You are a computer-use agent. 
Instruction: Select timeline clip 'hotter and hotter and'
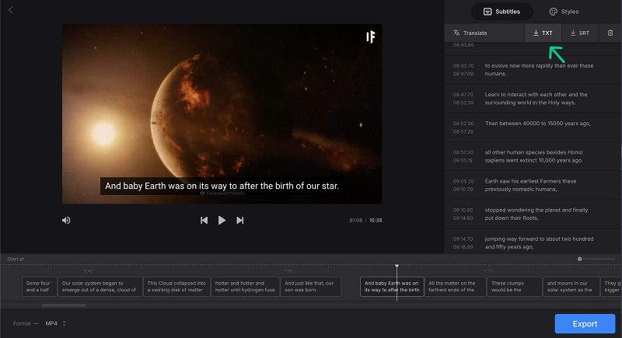(246, 287)
